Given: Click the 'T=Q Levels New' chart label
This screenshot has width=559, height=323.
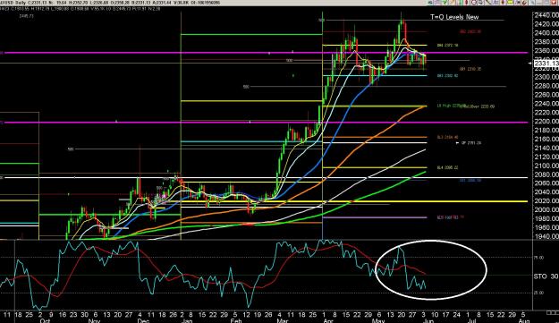Looking at the screenshot, I should click(x=454, y=17).
